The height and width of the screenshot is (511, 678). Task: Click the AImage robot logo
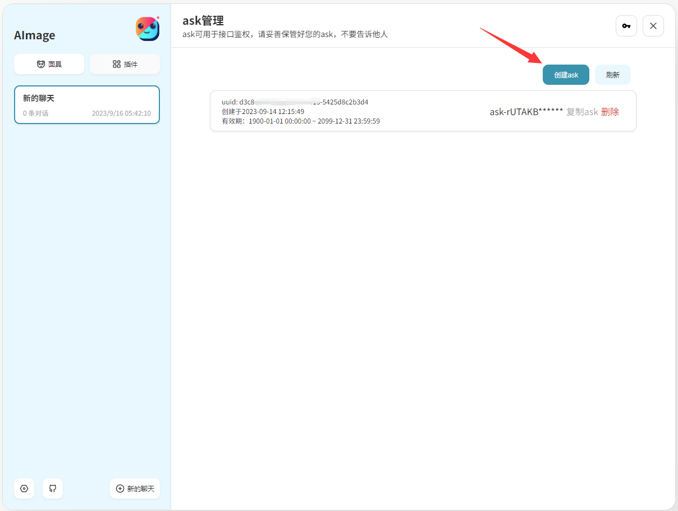148,29
